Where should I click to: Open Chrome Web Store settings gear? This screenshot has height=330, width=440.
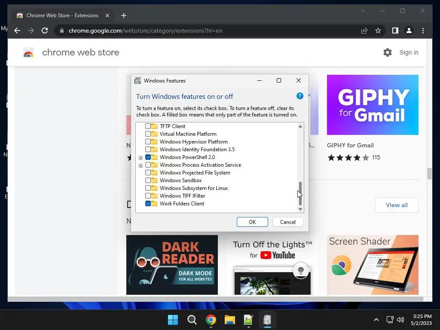388,52
